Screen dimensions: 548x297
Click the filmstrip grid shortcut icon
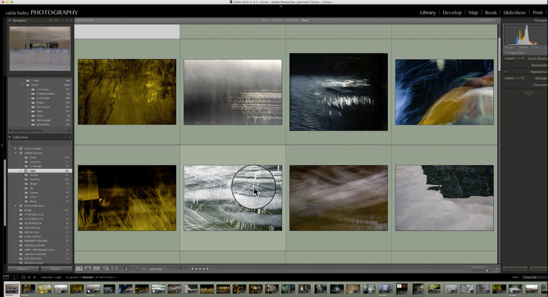coord(23,277)
